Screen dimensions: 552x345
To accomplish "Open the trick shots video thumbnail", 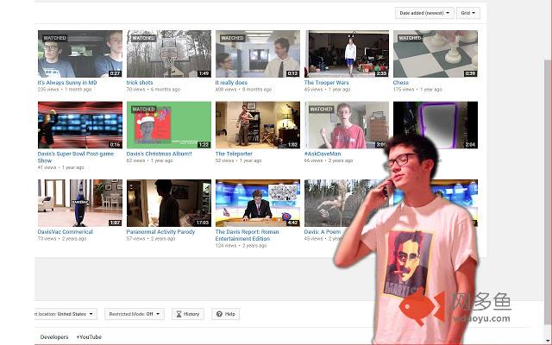I will [x=169, y=53].
